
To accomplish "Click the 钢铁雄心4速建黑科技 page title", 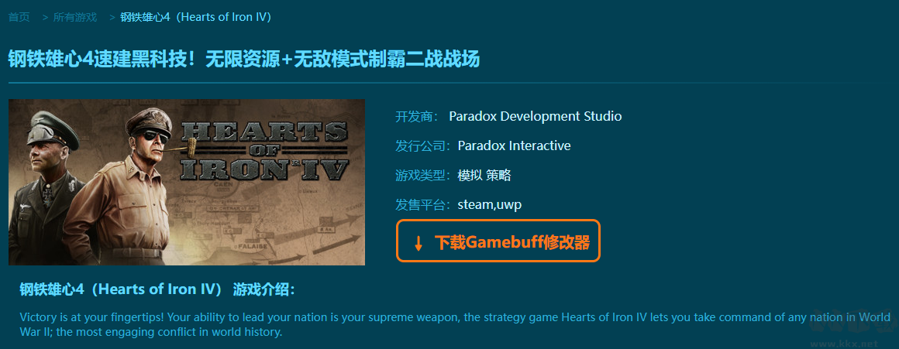I will [243, 59].
